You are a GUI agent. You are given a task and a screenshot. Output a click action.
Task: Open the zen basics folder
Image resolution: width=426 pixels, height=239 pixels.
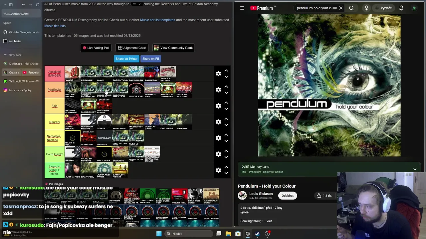21,41
